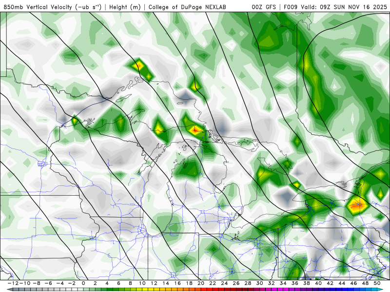This screenshot has width=390, height=292.
Task: Click the "40" colorbar scale value
Action: pyautogui.click(x=318, y=283)
